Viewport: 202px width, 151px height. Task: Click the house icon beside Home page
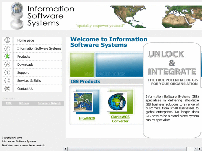coord(7,40)
